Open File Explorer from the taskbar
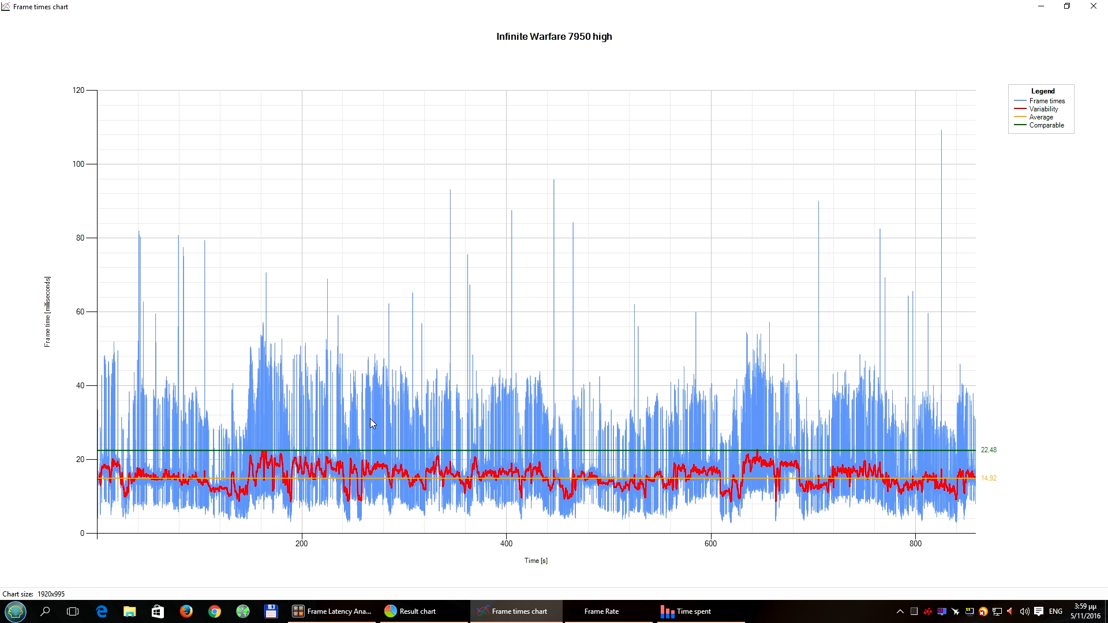Viewport: 1108px width, 623px height. (129, 611)
